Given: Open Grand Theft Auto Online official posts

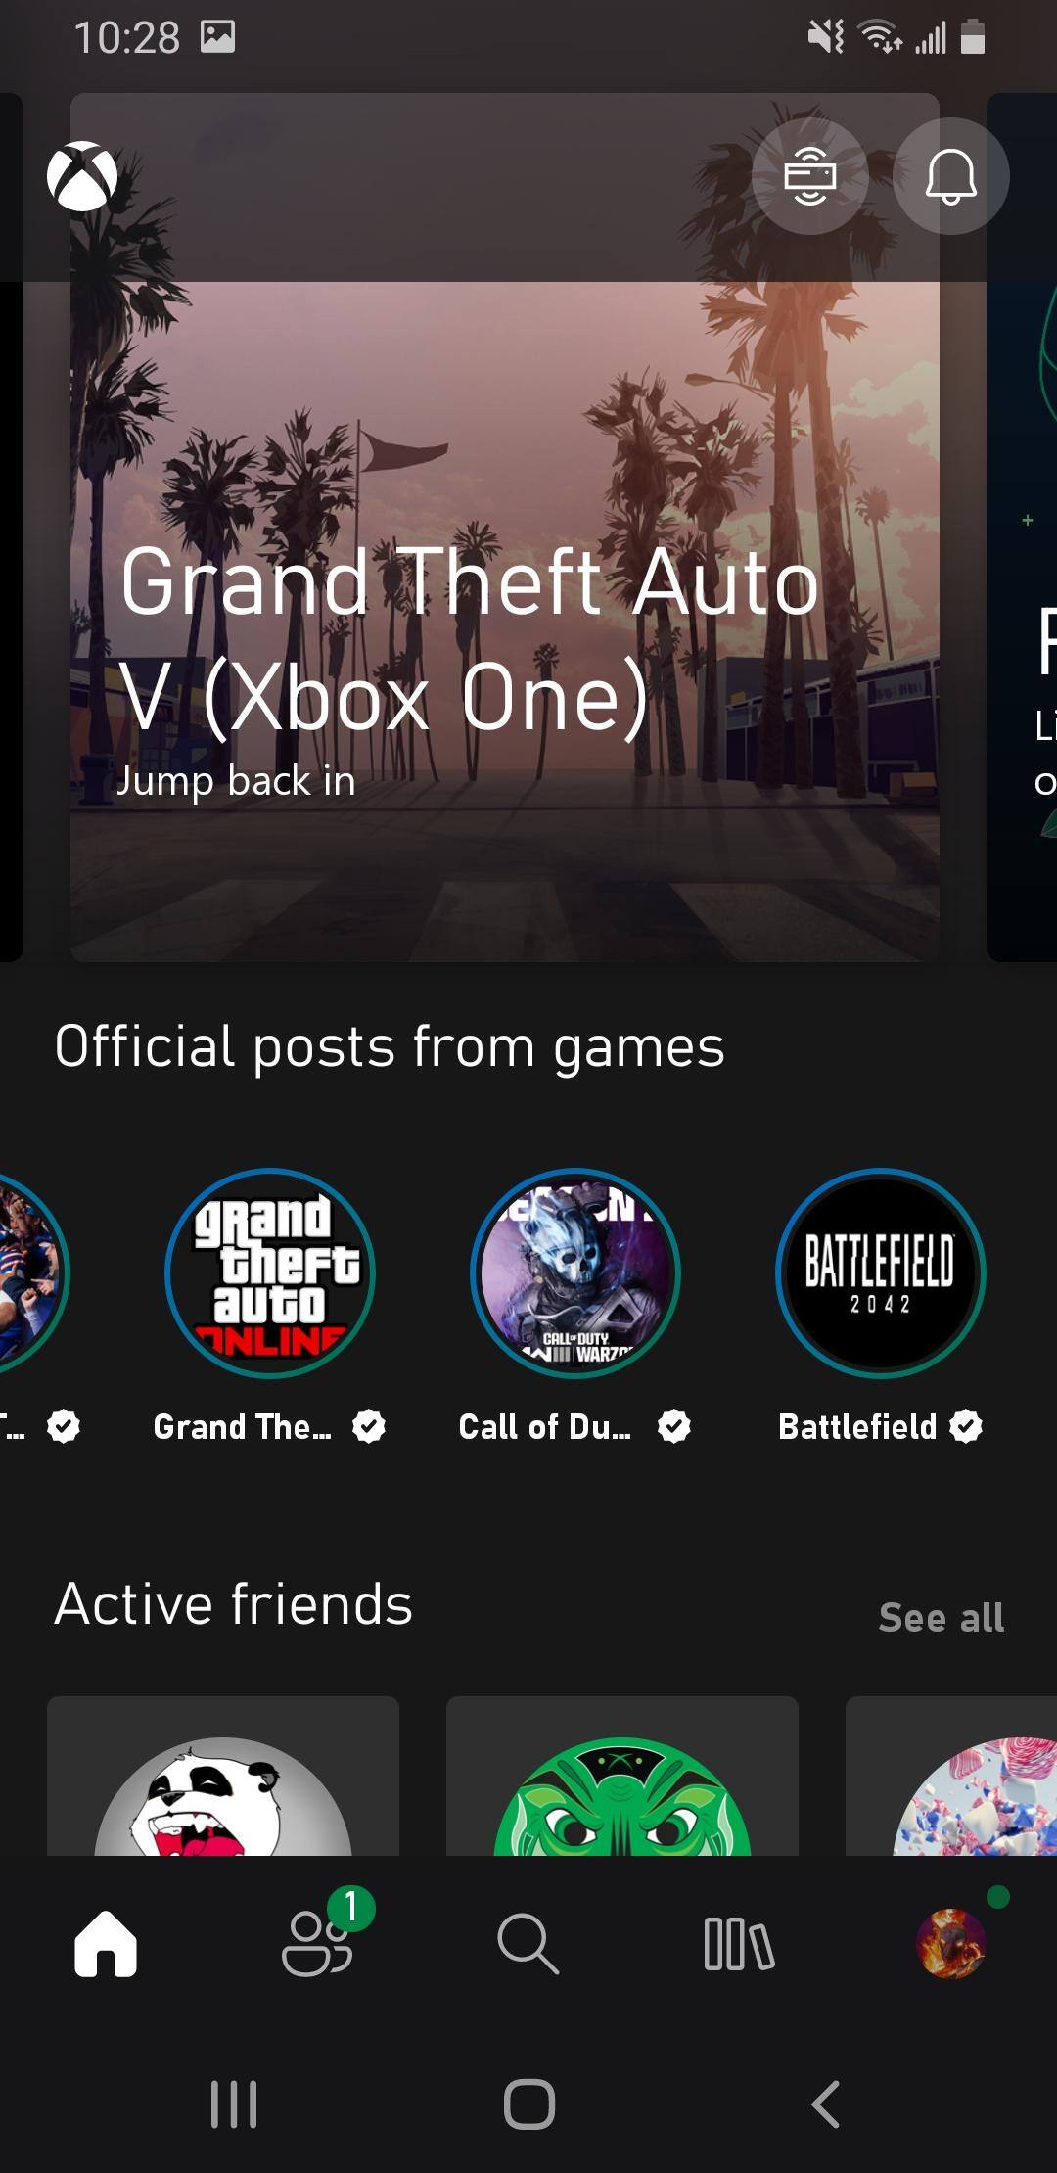Looking at the screenshot, I should 270,1273.
